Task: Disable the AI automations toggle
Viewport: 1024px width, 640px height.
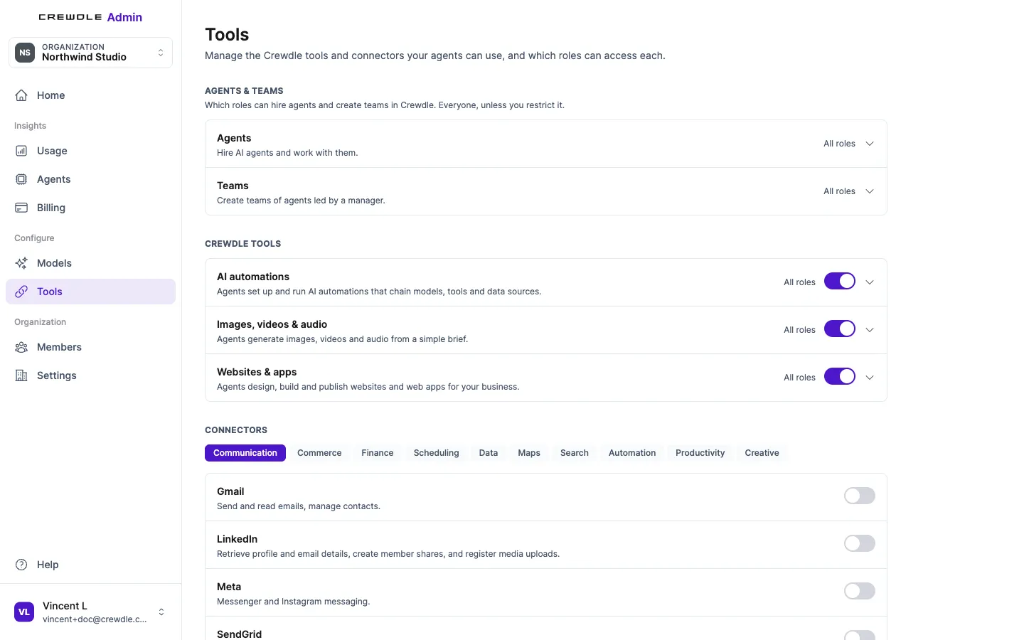Action: click(x=840, y=281)
